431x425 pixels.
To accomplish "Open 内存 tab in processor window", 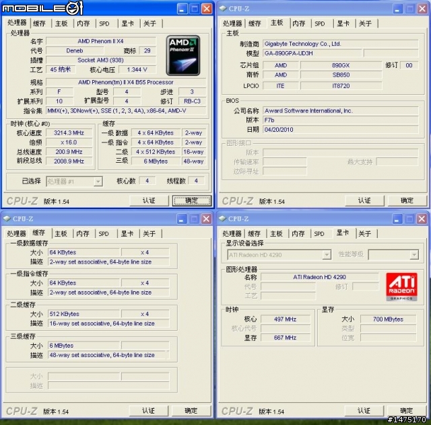I will pos(84,24).
